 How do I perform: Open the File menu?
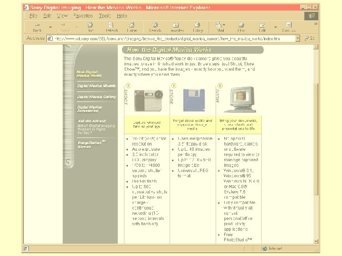pos(33,16)
